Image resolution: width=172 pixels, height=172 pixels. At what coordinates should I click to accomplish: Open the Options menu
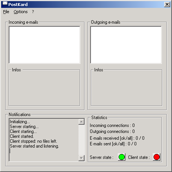[21, 12]
